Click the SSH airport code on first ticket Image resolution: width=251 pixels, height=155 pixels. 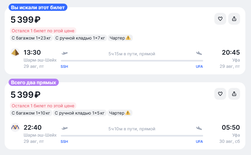pos(64,66)
